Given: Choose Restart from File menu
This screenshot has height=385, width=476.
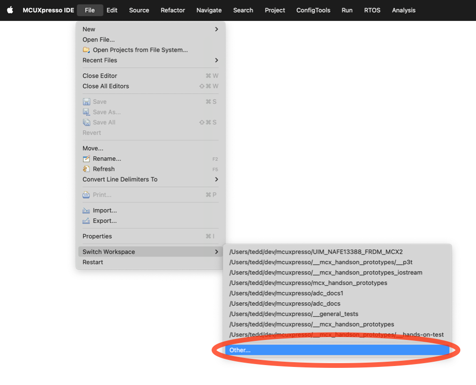Looking at the screenshot, I should [150, 262].
